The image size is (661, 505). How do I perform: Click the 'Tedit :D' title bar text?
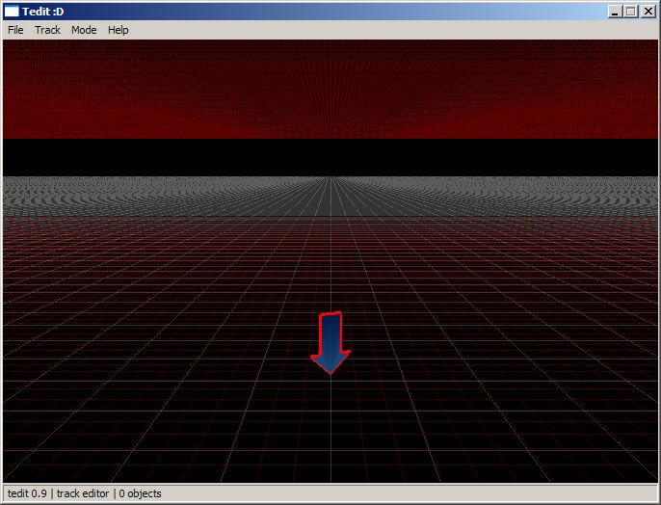(43, 12)
